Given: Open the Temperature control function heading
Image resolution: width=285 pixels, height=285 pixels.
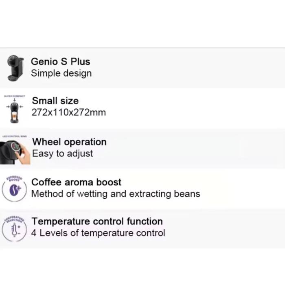Looking at the screenshot, I should coord(97,221).
